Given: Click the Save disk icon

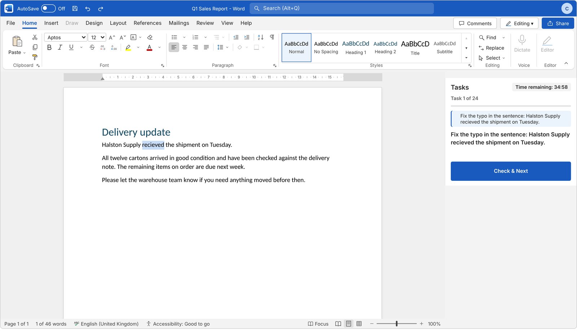Looking at the screenshot, I should (x=75, y=9).
